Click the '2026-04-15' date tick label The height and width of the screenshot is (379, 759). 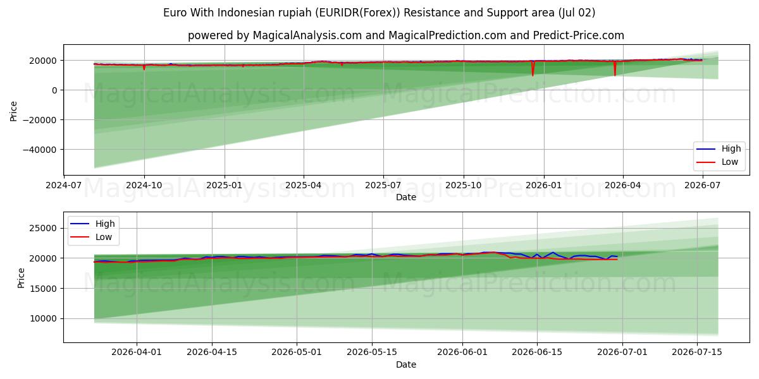pyautogui.click(x=212, y=352)
